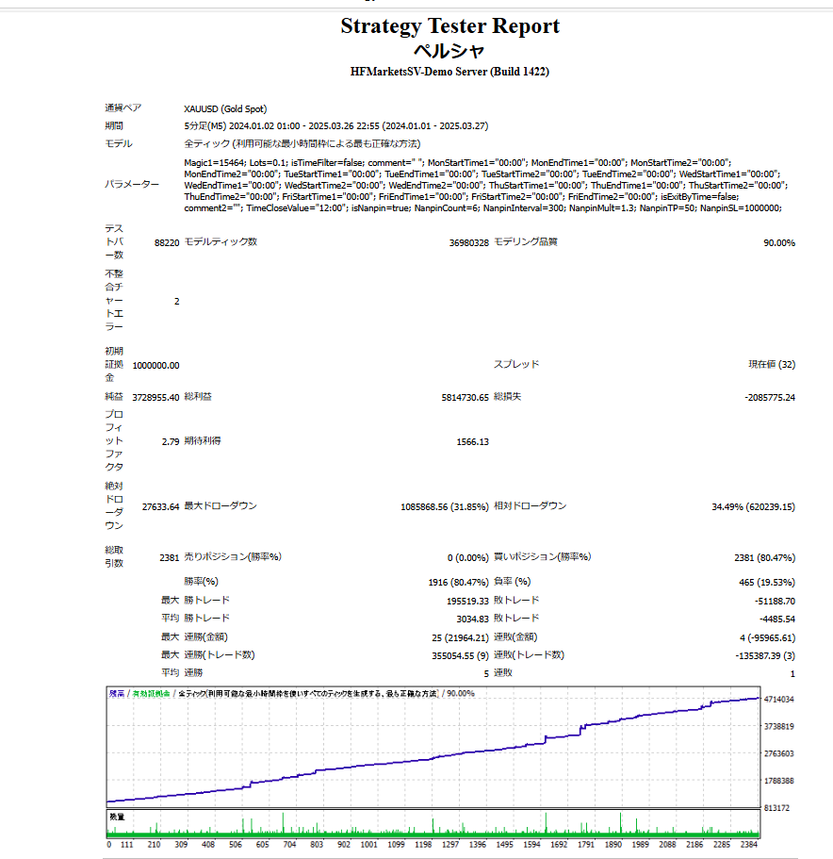Click the 1198 x-axis tick label
Image resolution: width=833 pixels, height=859 pixels.
pyautogui.click(x=422, y=844)
